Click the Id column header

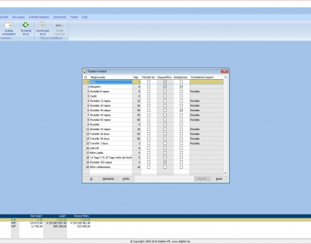(x=86, y=77)
